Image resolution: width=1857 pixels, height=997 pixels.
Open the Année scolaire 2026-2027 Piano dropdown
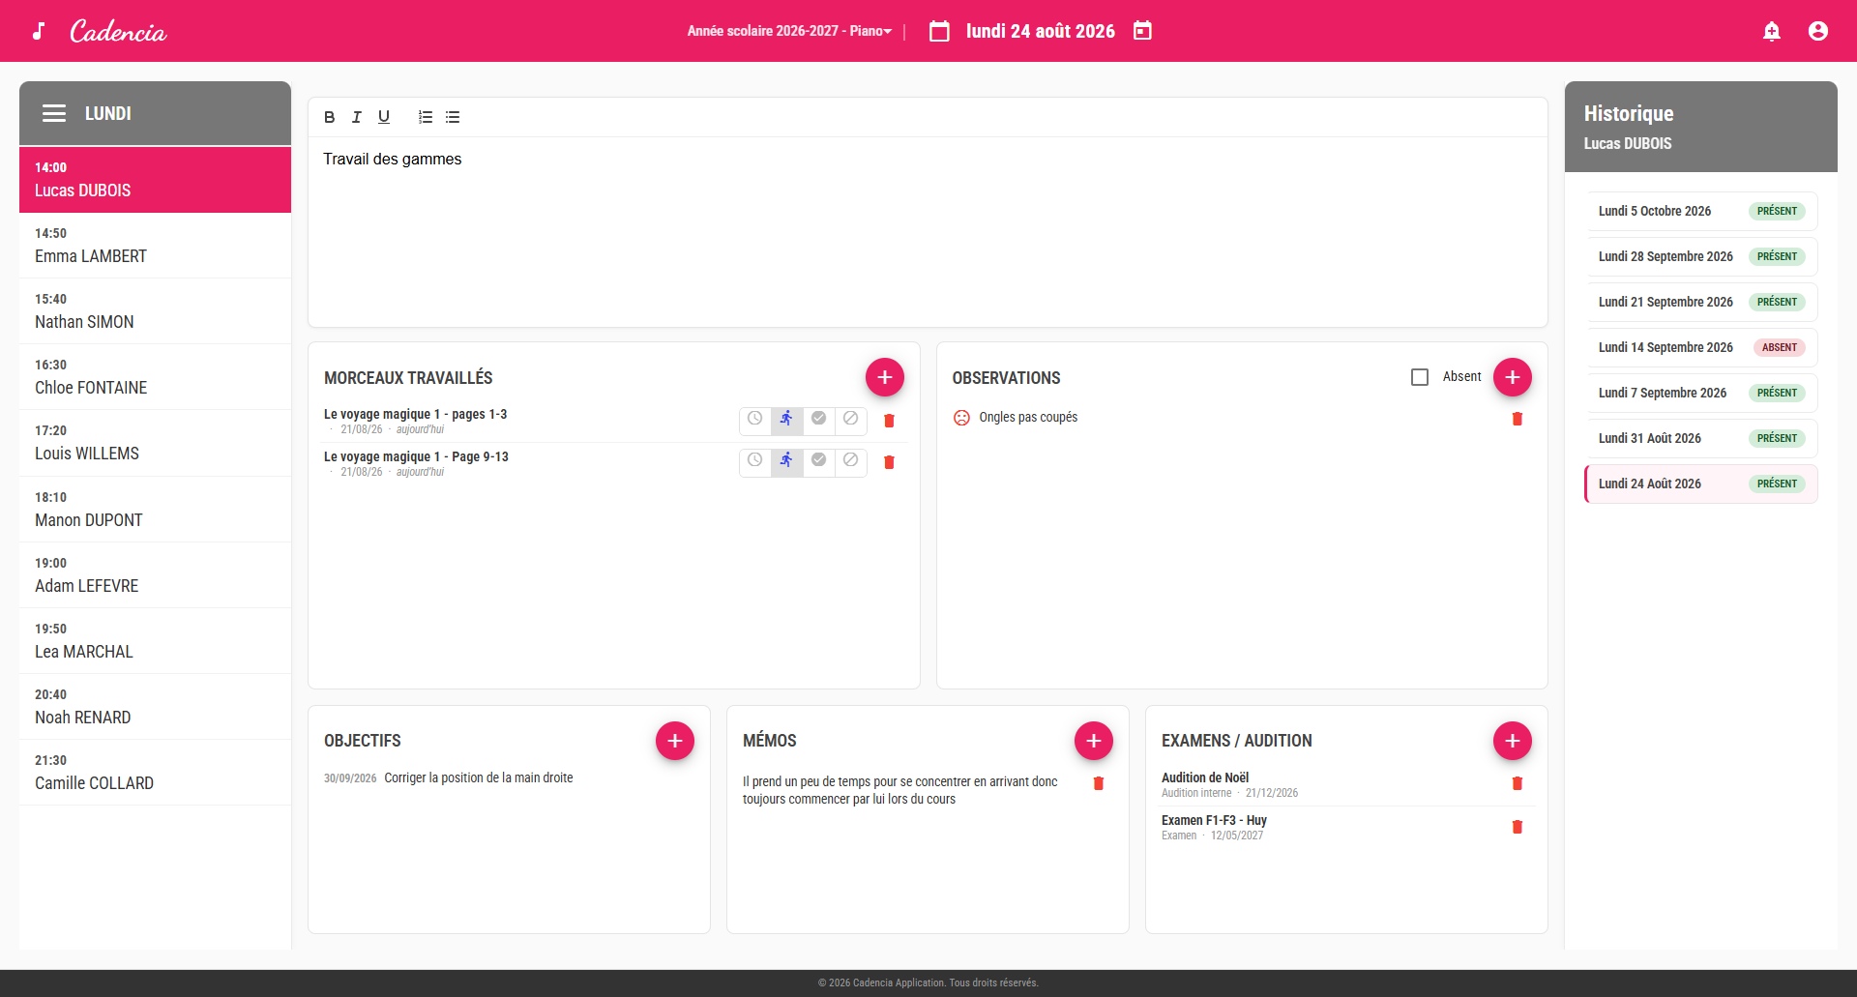click(x=789, y=31)
